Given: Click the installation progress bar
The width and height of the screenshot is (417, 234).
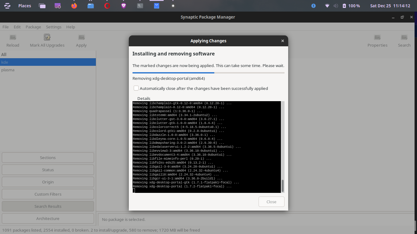Looking at the screenshot, I should (208, 73).
